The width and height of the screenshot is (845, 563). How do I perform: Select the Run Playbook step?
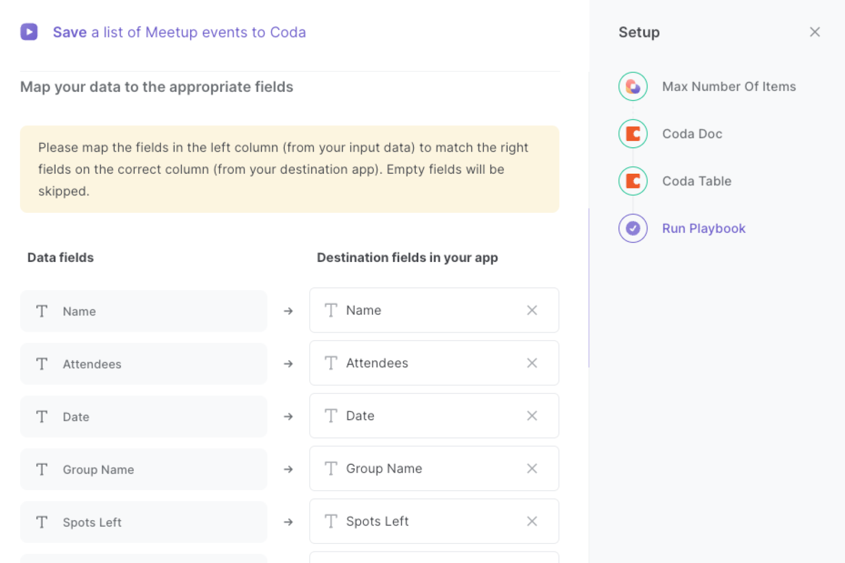703,228
